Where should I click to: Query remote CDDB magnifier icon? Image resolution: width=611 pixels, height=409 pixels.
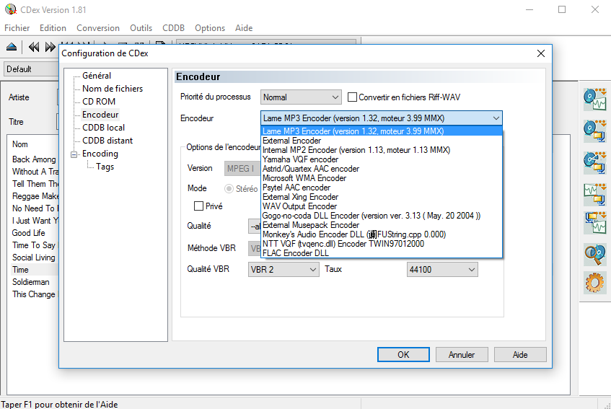pos(594,254)
